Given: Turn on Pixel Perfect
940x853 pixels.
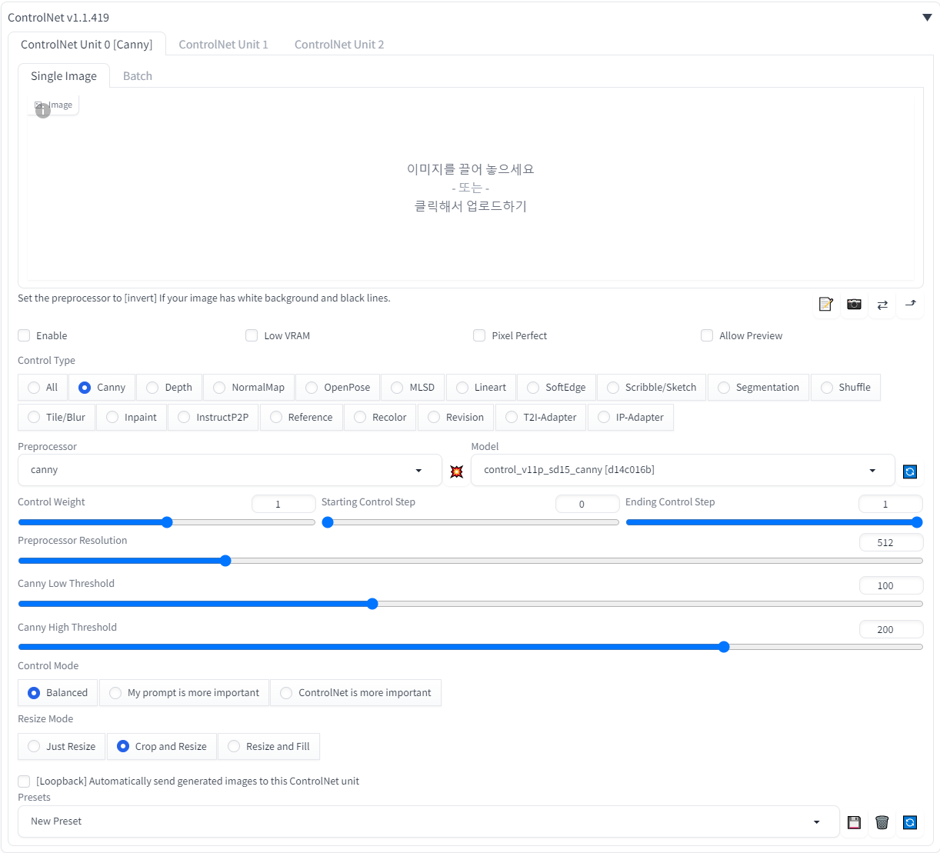Looking at the screenshot, I should click(479, 335).
